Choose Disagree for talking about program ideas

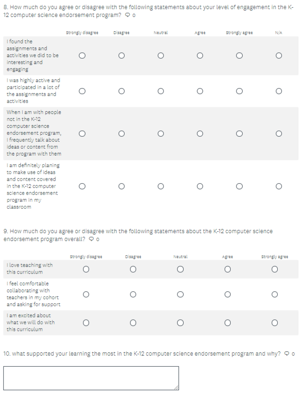click(121, 134)
